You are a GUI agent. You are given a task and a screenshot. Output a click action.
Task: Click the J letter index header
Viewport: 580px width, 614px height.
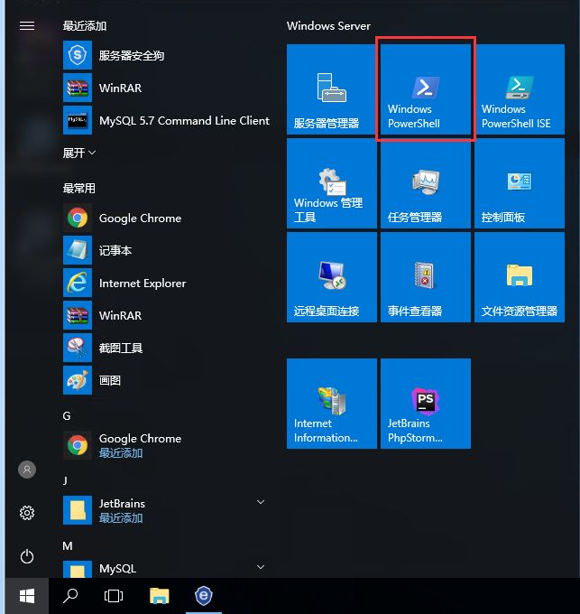65,481
